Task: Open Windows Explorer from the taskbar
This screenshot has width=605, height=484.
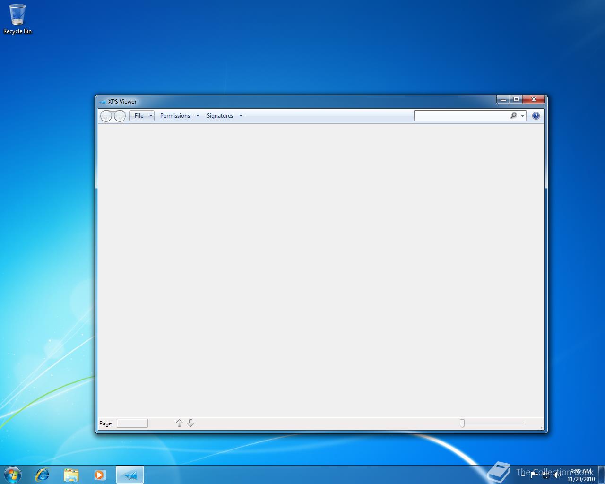Action: [71, 475]
